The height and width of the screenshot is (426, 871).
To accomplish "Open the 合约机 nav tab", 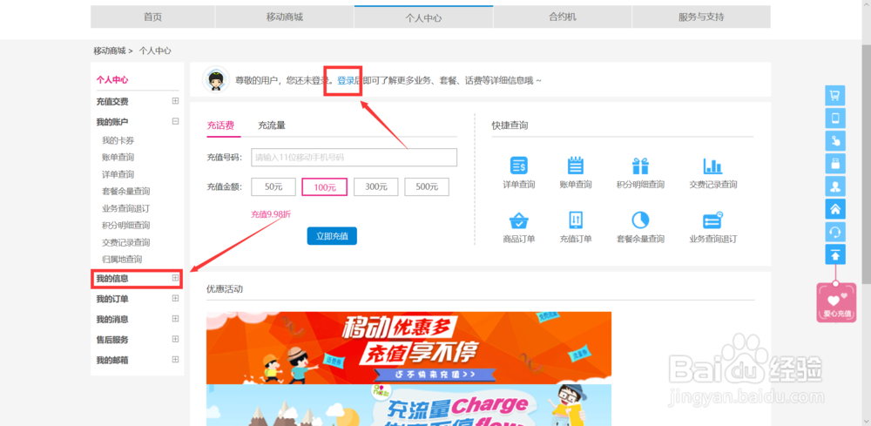I will click(562, 17).
